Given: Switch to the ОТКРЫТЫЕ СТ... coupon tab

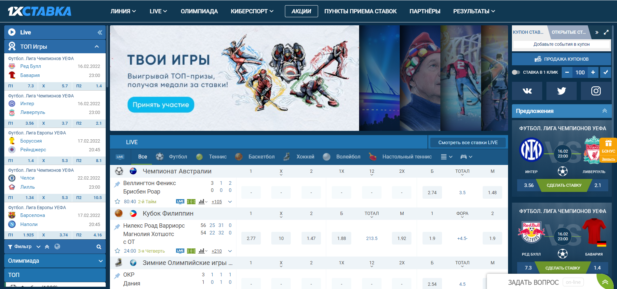Looking at the screenshot, I should 569,32.
